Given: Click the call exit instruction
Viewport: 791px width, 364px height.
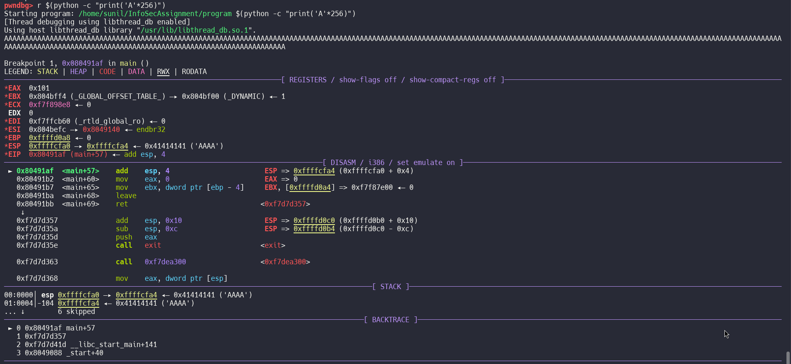Looking at the screenshot, I should (139, 245).
